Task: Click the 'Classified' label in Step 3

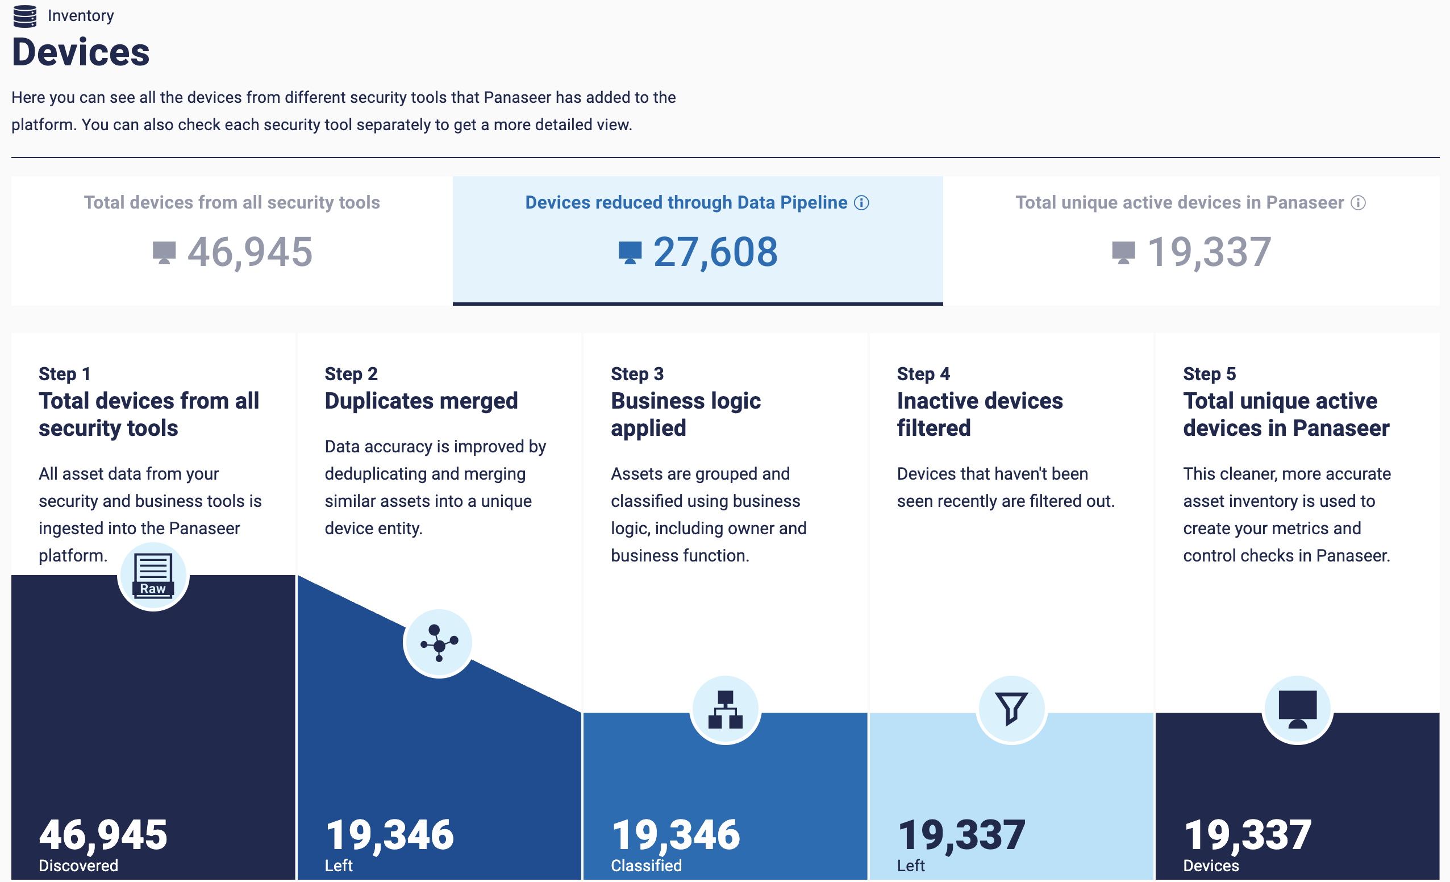Action: tap(646, 866)
